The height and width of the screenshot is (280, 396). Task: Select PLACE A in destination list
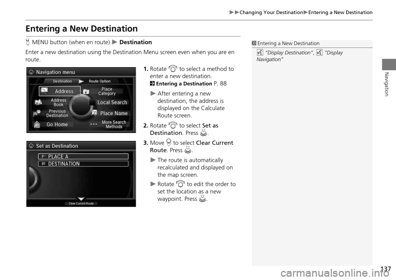coord(83,157)
